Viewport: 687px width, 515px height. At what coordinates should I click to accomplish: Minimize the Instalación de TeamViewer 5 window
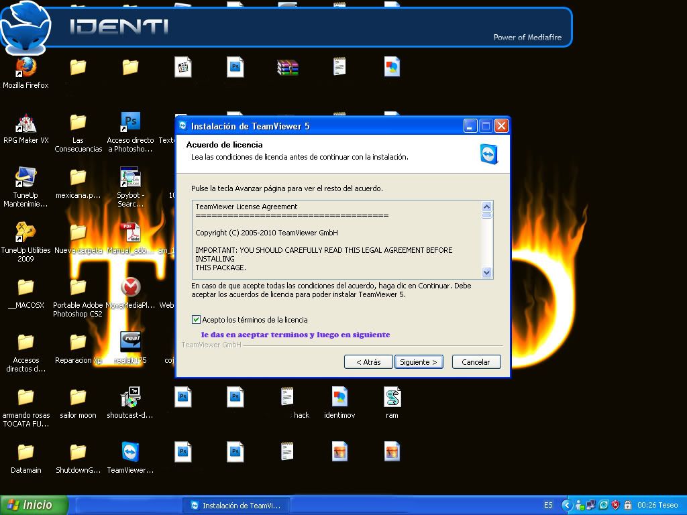[470, 126]
